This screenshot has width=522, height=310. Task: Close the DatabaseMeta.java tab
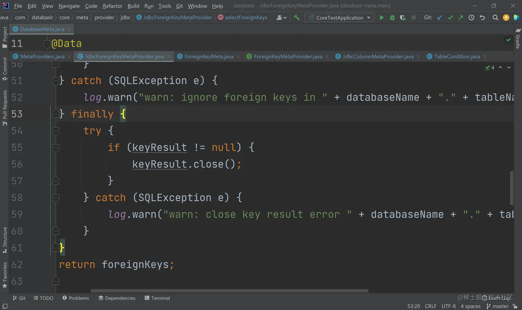coord(69,29)
